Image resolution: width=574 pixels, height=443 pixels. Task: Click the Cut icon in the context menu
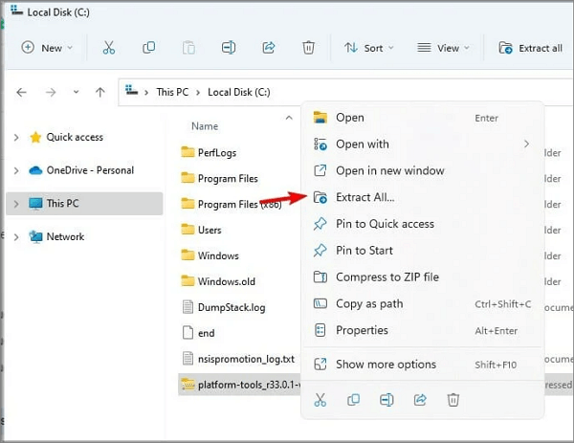pyautogui.click(x=320, y=400)
